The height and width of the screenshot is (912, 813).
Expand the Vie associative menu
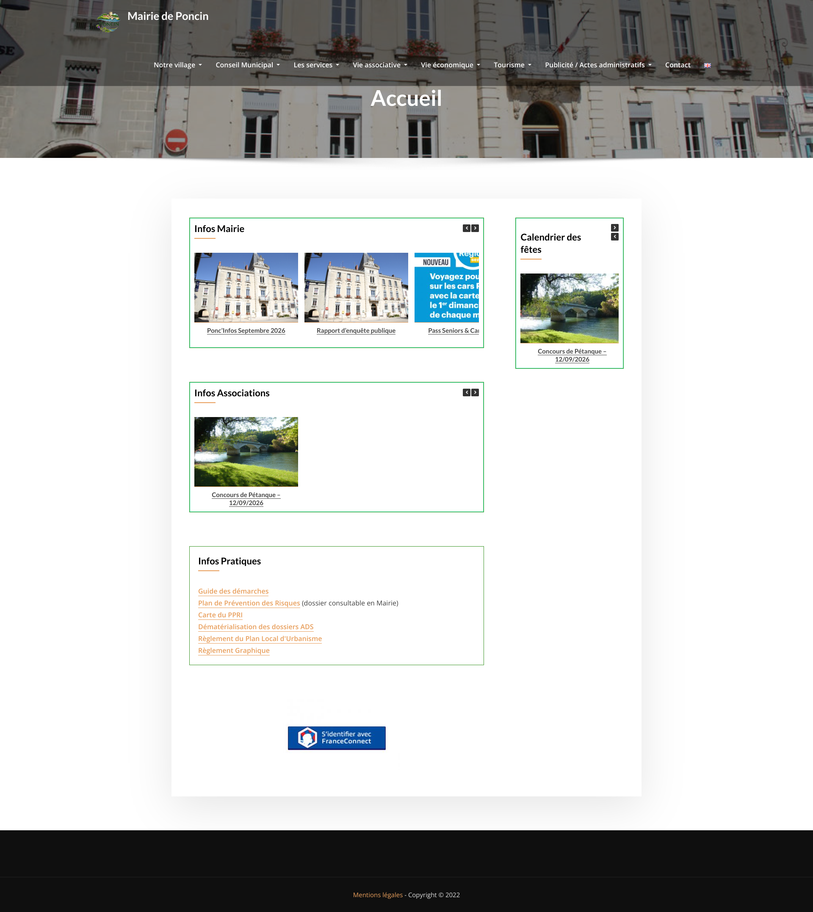pos(380,65)
